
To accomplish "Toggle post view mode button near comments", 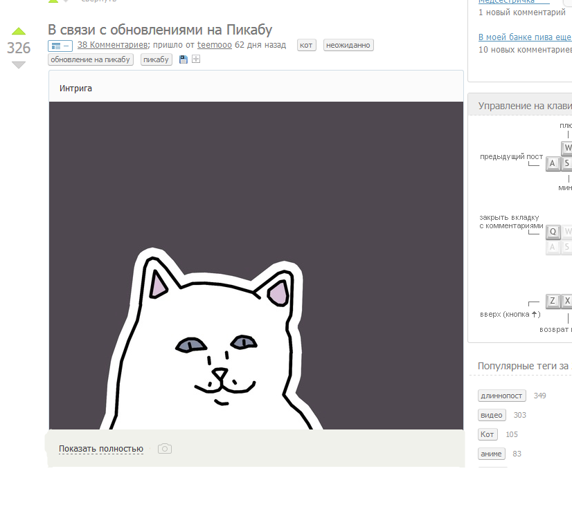I will [x=60, y=46].
